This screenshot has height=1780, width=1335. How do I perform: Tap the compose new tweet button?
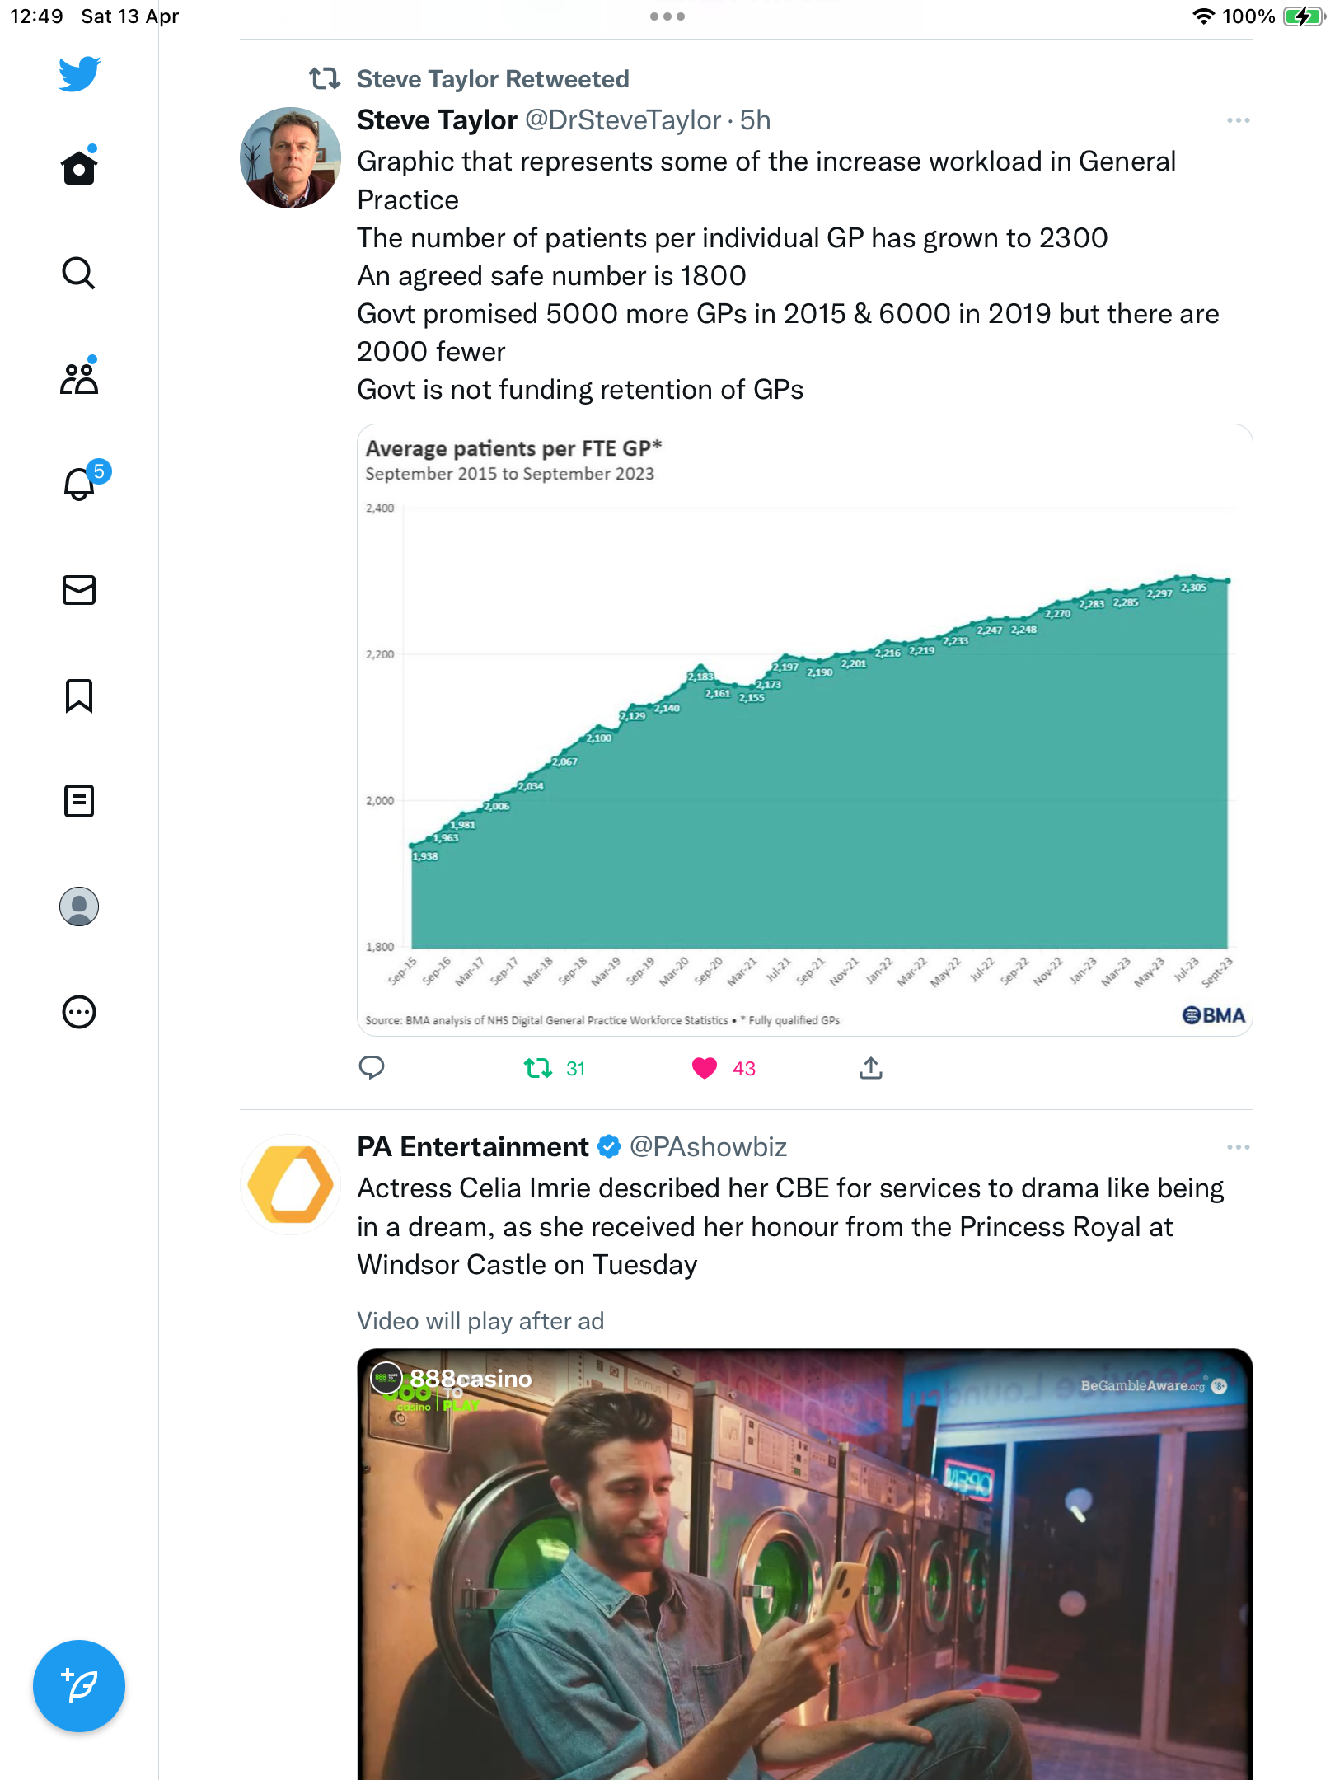[79, 1686]
